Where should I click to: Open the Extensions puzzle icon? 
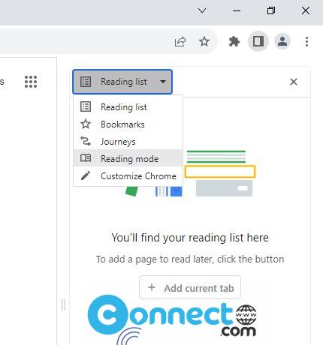click(x=234, y=41)
